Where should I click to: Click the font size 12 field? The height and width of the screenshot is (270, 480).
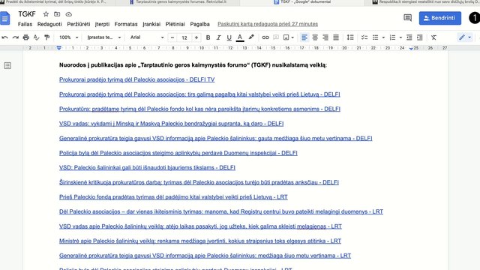(x=184, y=37)
